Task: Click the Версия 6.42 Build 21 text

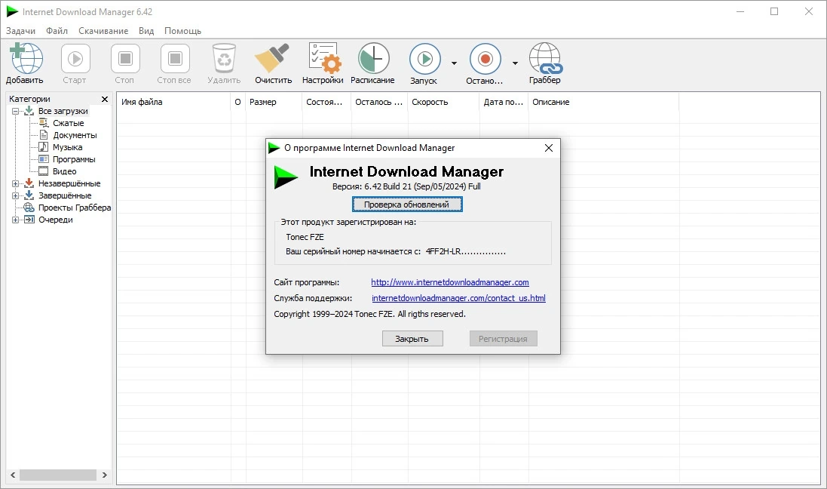Action: (x=406, y=186)
